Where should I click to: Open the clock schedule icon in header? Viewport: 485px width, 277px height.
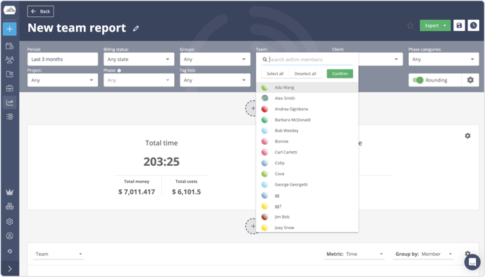pos(473,25)
